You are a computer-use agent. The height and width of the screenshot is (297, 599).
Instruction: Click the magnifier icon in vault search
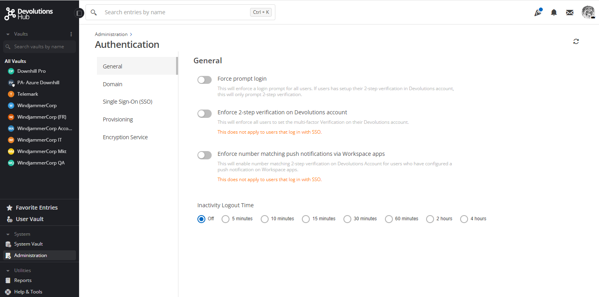[x=8, y=47]
